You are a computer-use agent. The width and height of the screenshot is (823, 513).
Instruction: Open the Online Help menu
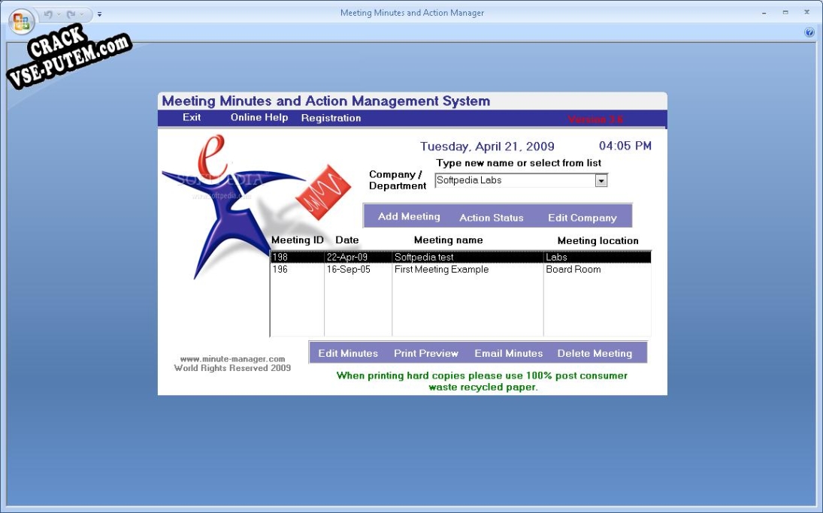pos(259,117)
